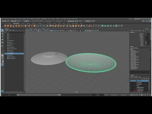Click the Save Scene icon on status line
This screenshot has height=114, width=152.
pos(16,21)
